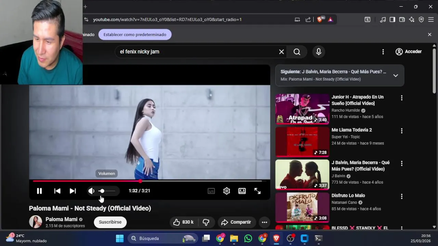Open the Brave playlist music icon

tap(383, 19)
